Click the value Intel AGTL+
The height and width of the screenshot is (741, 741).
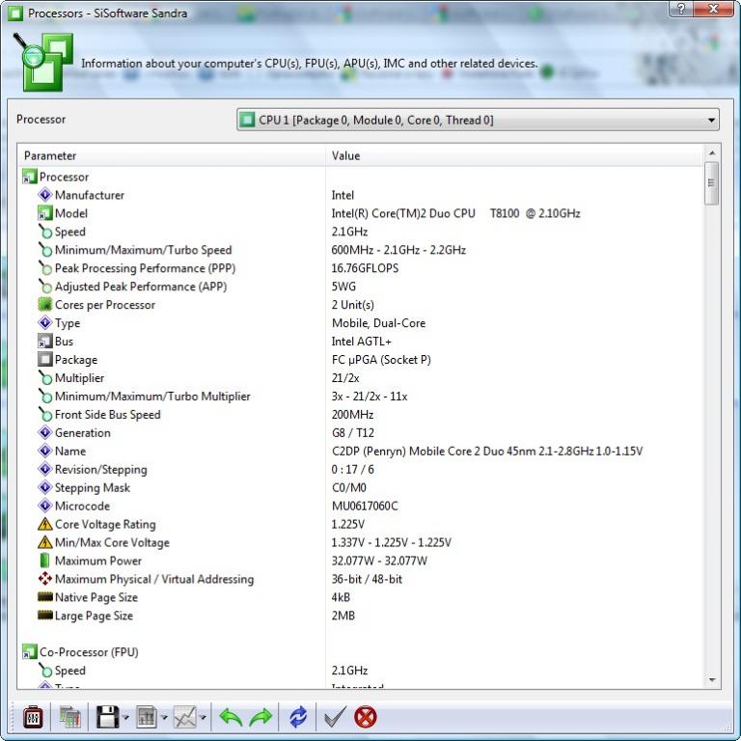point(362,342)
